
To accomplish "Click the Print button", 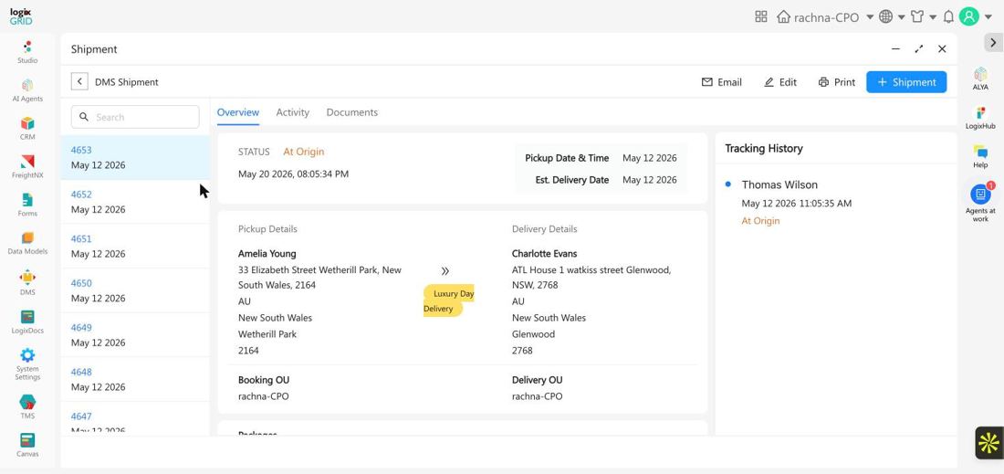I will (836, 82).
